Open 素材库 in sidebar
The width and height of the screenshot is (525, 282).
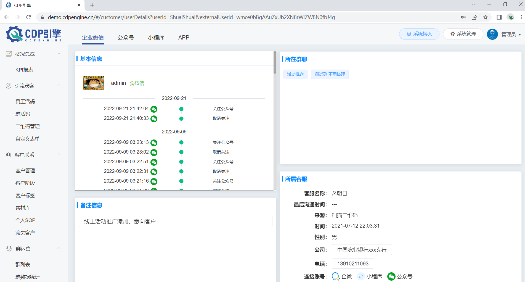(23, 208)
